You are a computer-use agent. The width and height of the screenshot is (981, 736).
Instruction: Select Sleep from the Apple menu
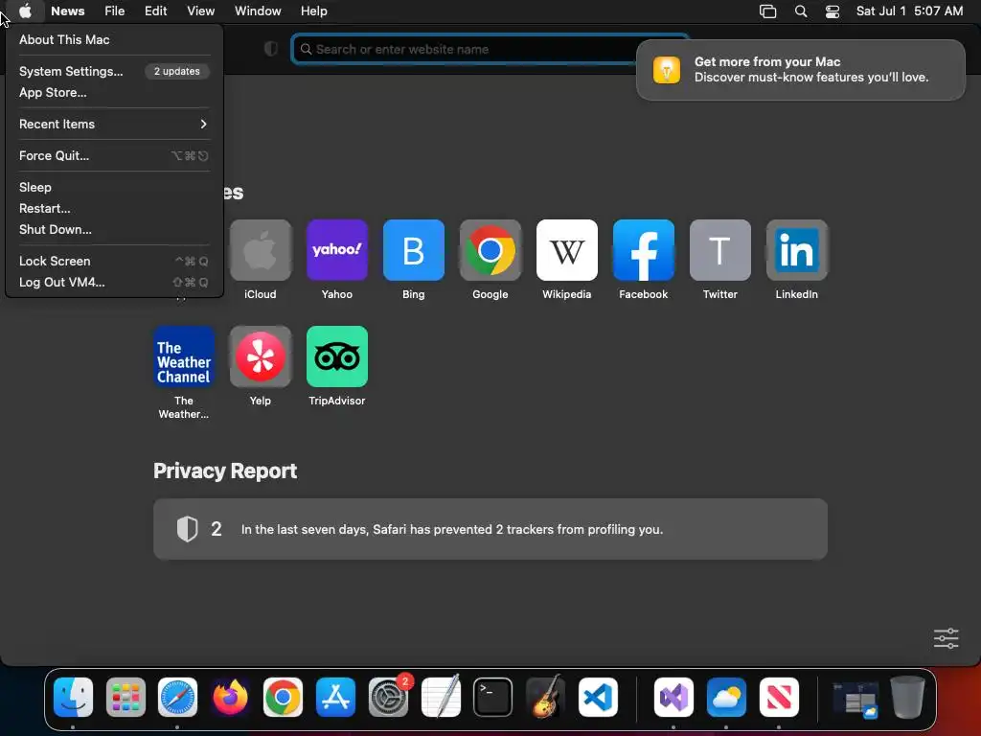coord(114,187)
